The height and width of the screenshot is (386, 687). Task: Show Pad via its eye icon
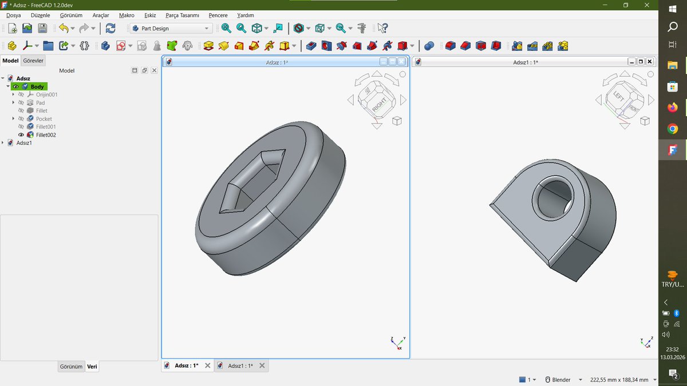click(x=21, y=102)
